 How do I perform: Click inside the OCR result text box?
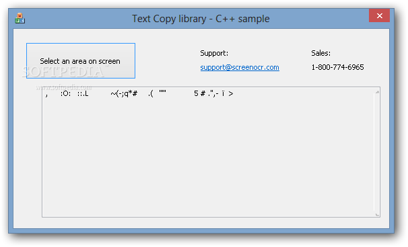click(208, 152)
